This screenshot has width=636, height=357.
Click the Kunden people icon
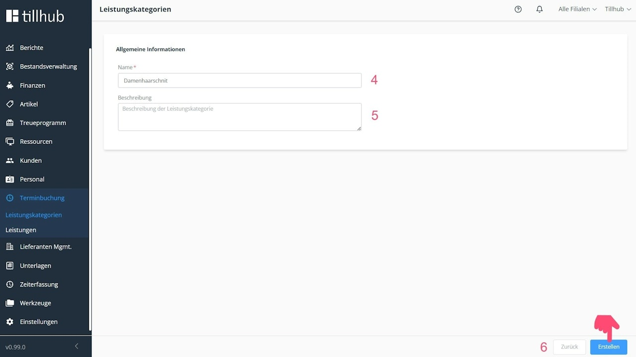pyautogui.click(x=9, y=160)
